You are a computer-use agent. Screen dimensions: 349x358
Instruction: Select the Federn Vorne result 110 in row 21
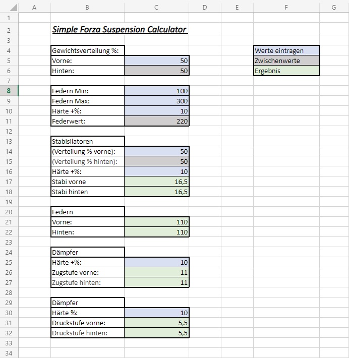(x=157, y=222)
